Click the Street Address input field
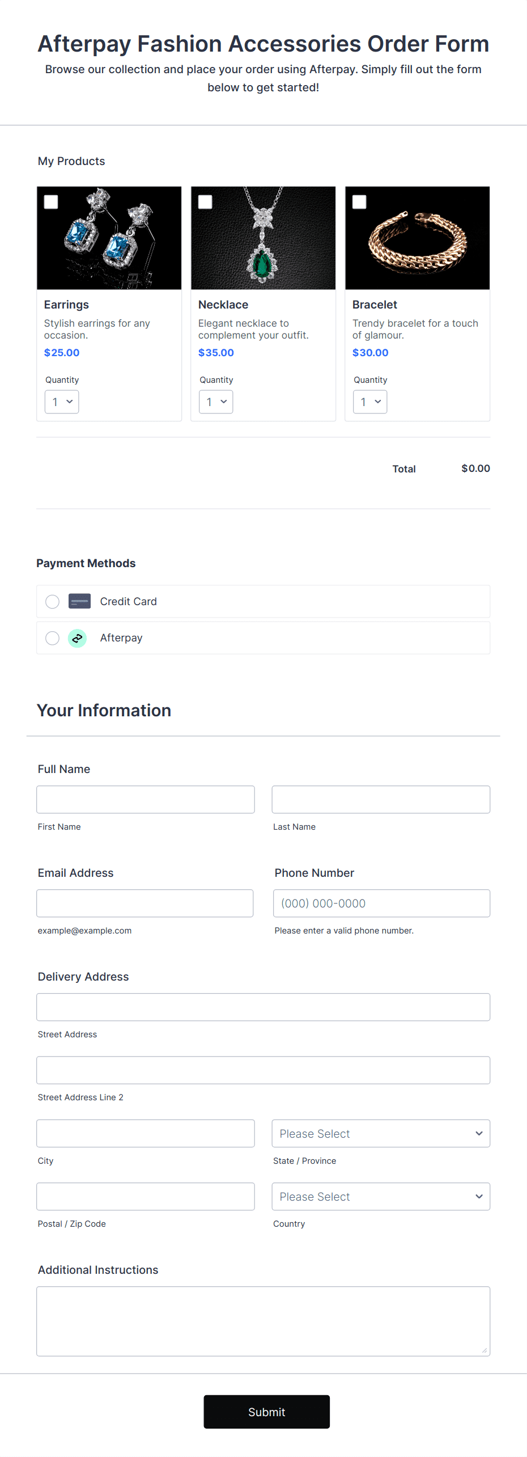Viewport: 527px width, 1457px height. (x=263, y=1007)
